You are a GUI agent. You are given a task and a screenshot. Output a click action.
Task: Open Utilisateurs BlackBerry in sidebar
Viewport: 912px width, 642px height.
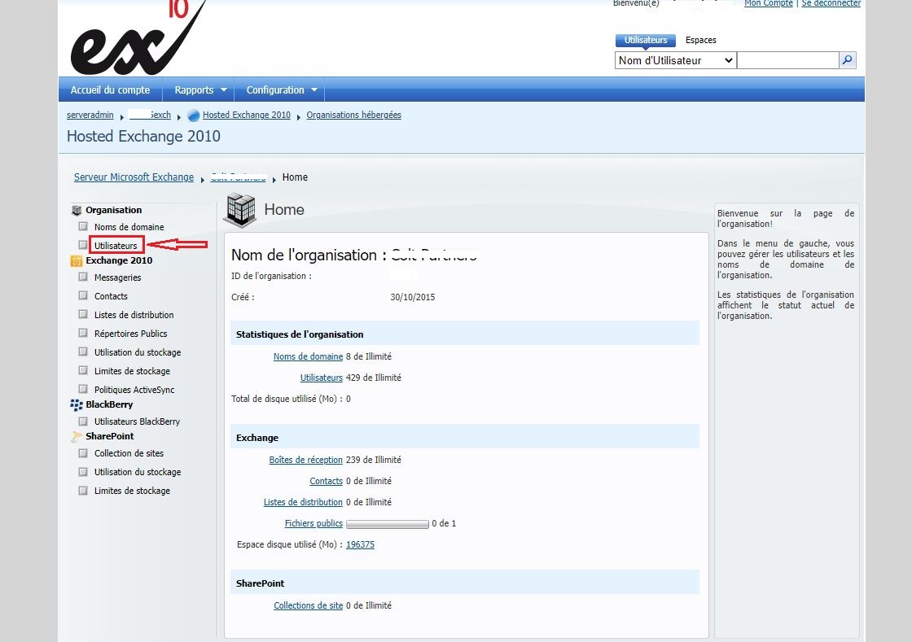point(138,421)
